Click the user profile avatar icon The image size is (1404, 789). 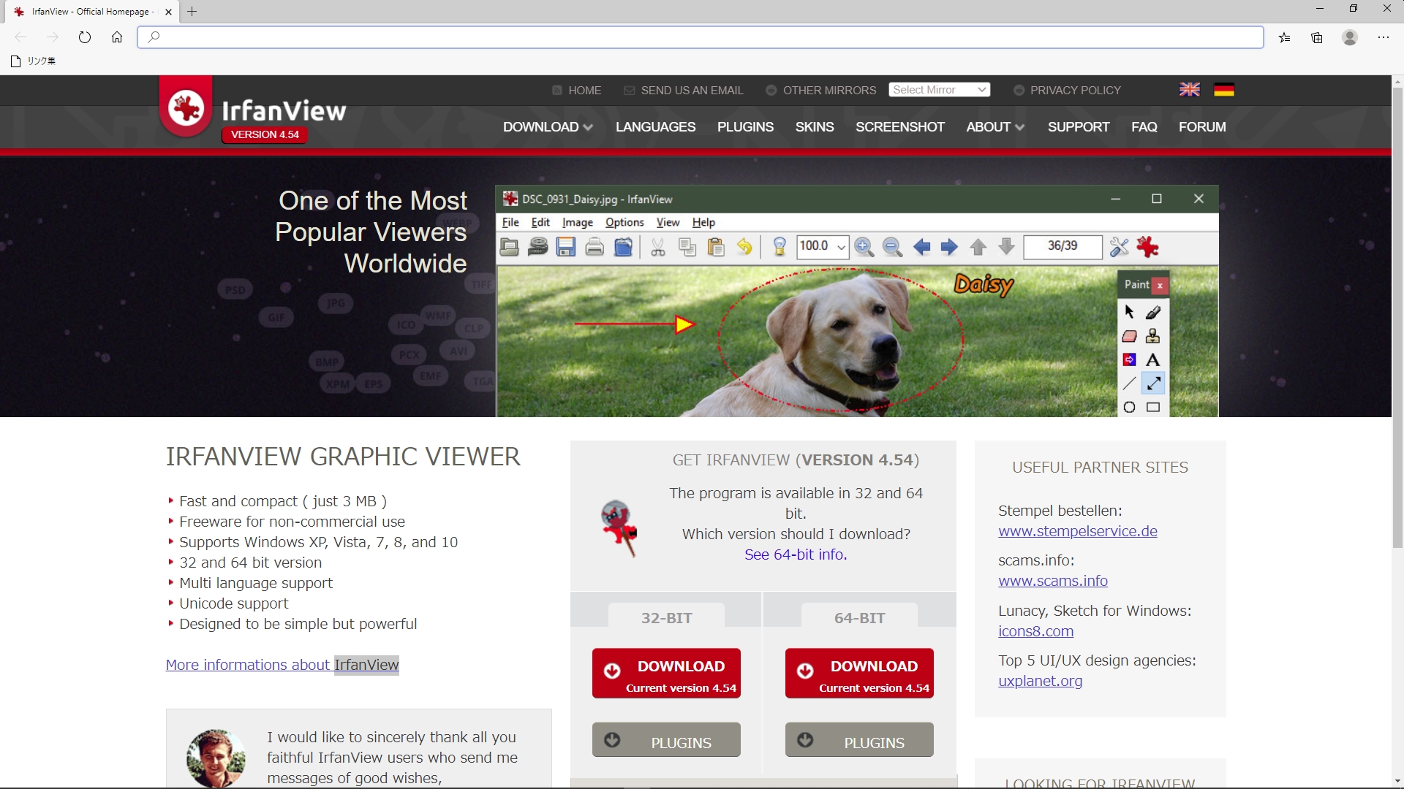click(1350, 37)
